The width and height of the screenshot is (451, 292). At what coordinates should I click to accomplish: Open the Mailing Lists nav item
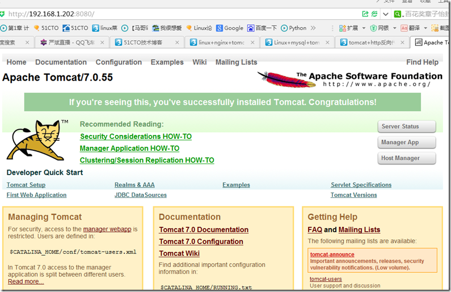pyautogui.click(x=237, y=62)
